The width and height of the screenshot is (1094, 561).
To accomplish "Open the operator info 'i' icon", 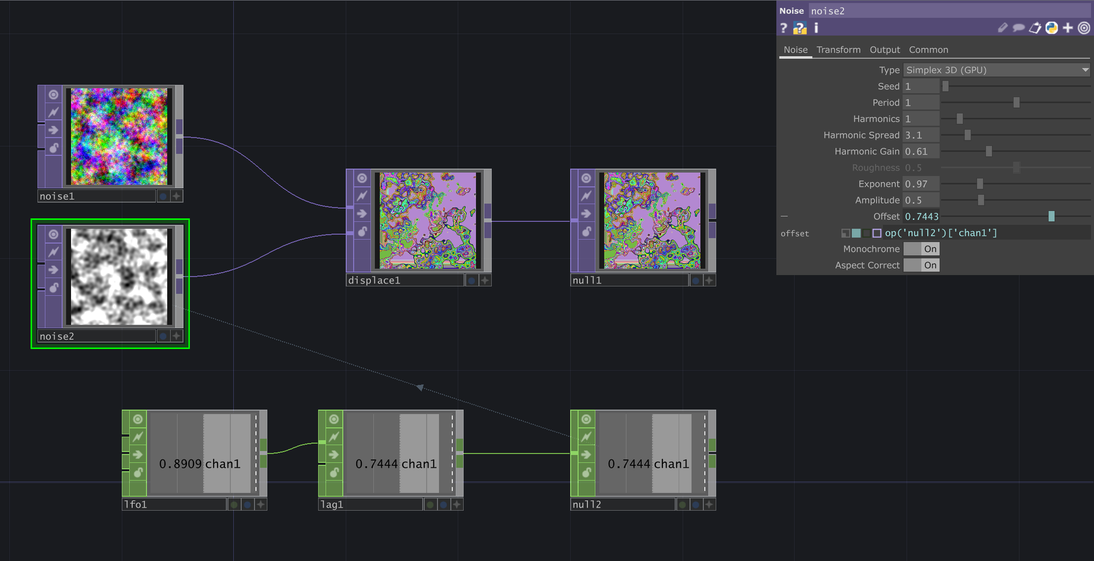I will [816, 28].
